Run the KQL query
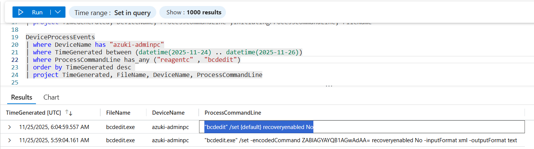The image size is (534, 149). pyautogui.click(x=31, y=12)
